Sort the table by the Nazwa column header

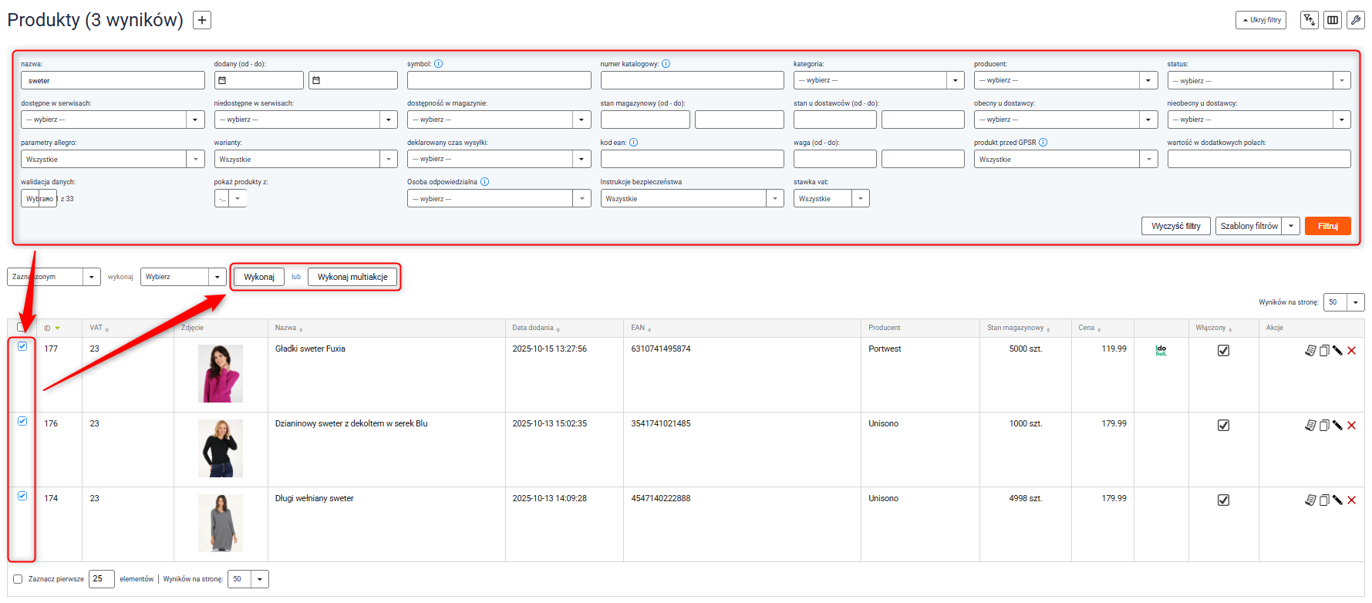click(x=286, y=328)
